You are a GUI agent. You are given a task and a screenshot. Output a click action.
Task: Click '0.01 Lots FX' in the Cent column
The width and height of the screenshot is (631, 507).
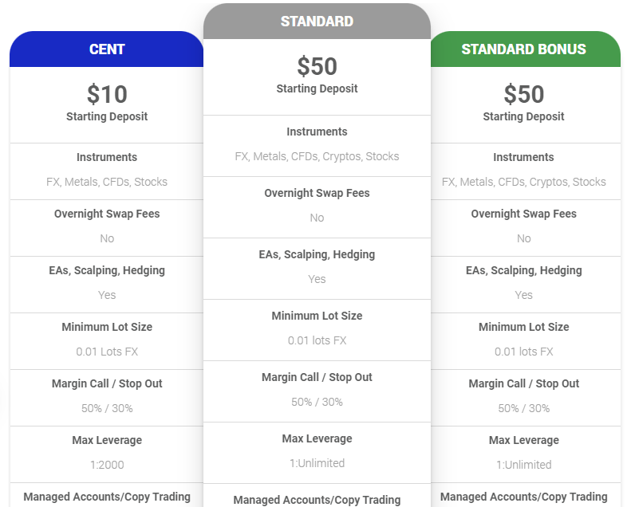107,352
